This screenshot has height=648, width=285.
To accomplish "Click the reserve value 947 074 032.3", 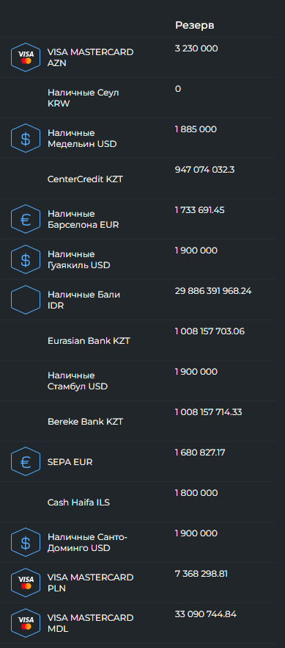I will click(x=204, y=170).
